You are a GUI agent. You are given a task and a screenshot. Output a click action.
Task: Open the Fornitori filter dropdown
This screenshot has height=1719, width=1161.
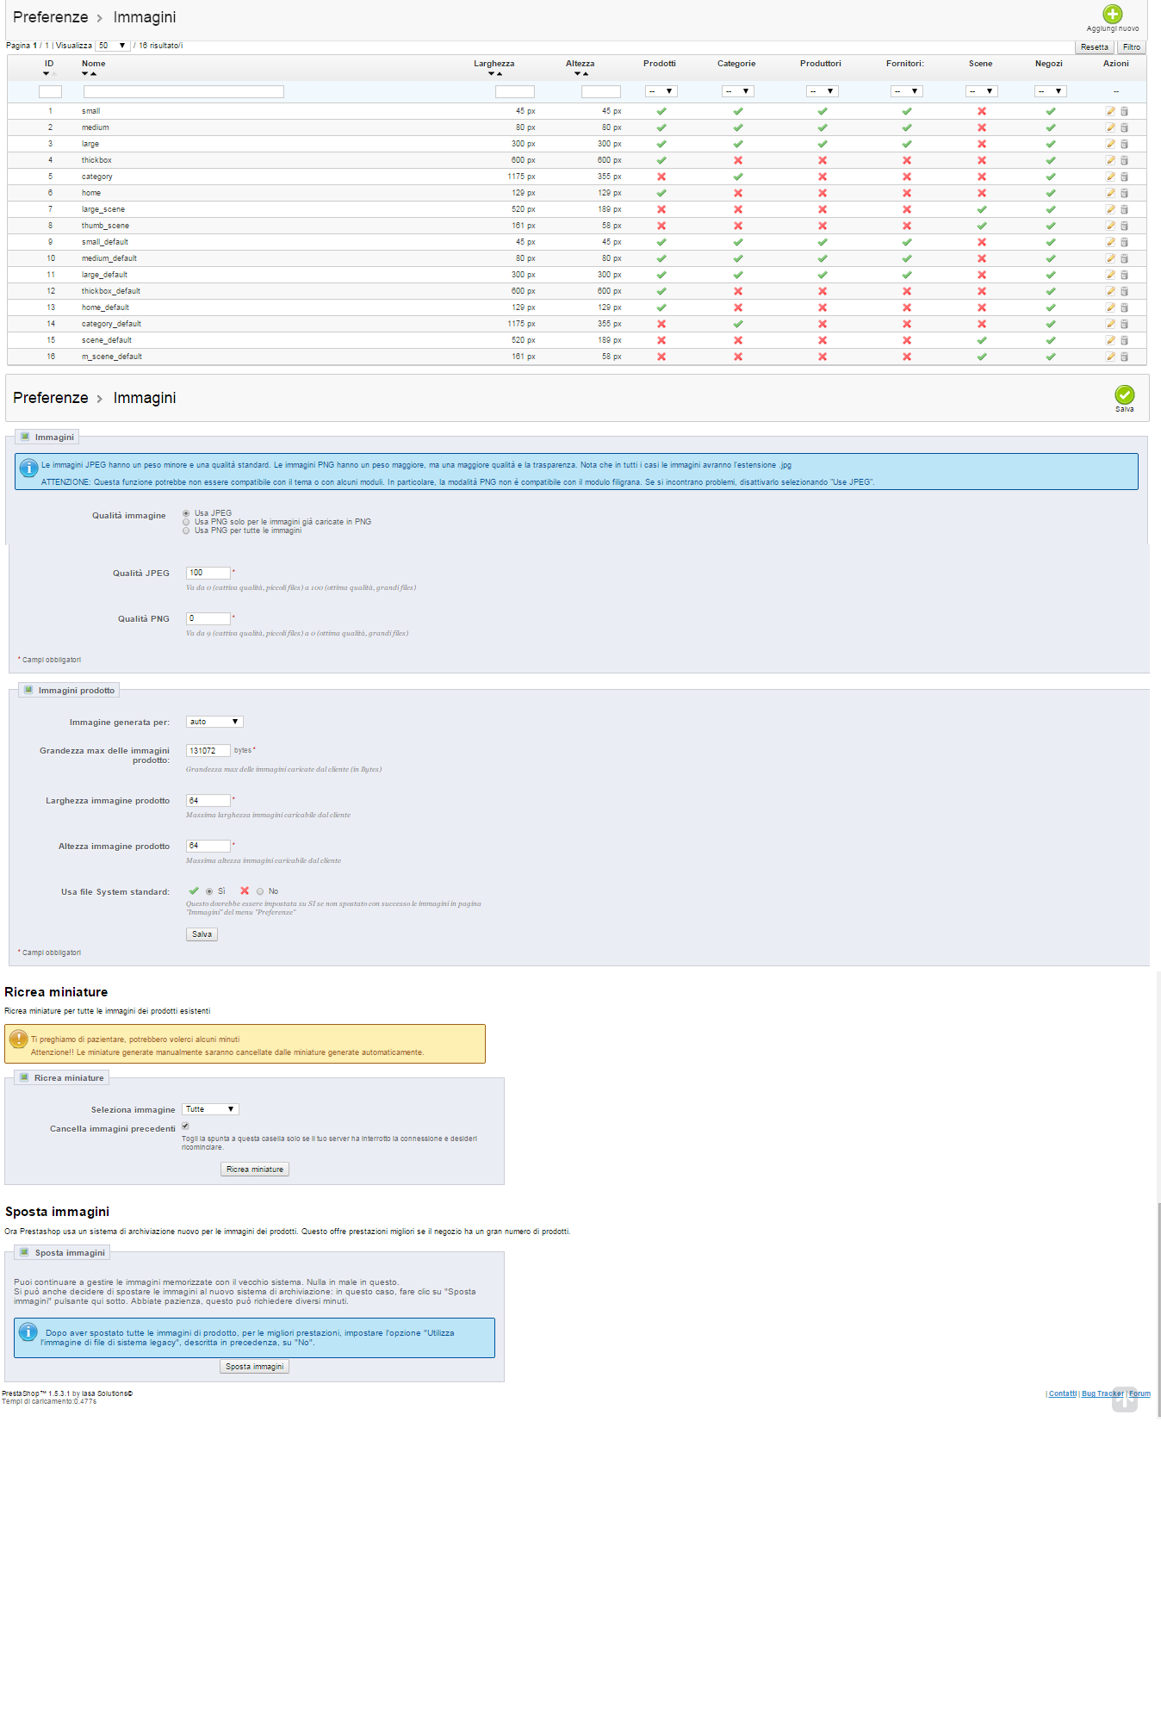pyautogui.click(x=907, y=91)
